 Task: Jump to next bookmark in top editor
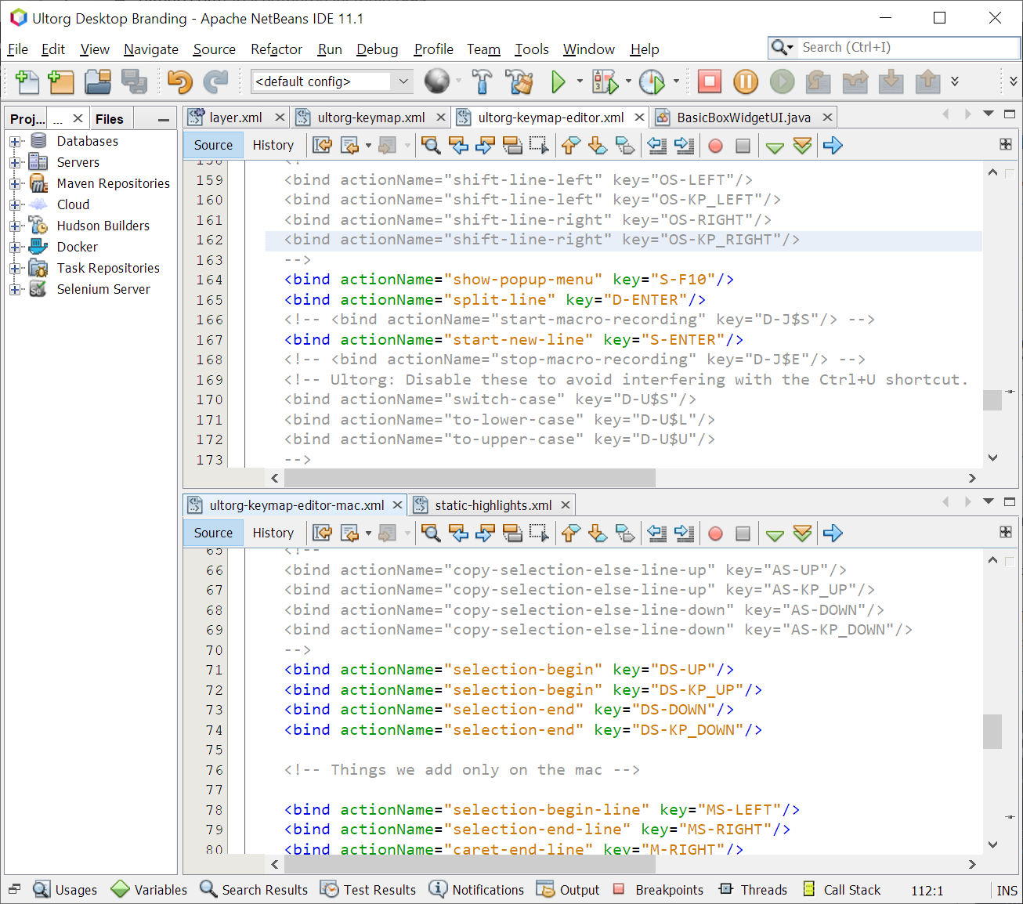point(598,145)
